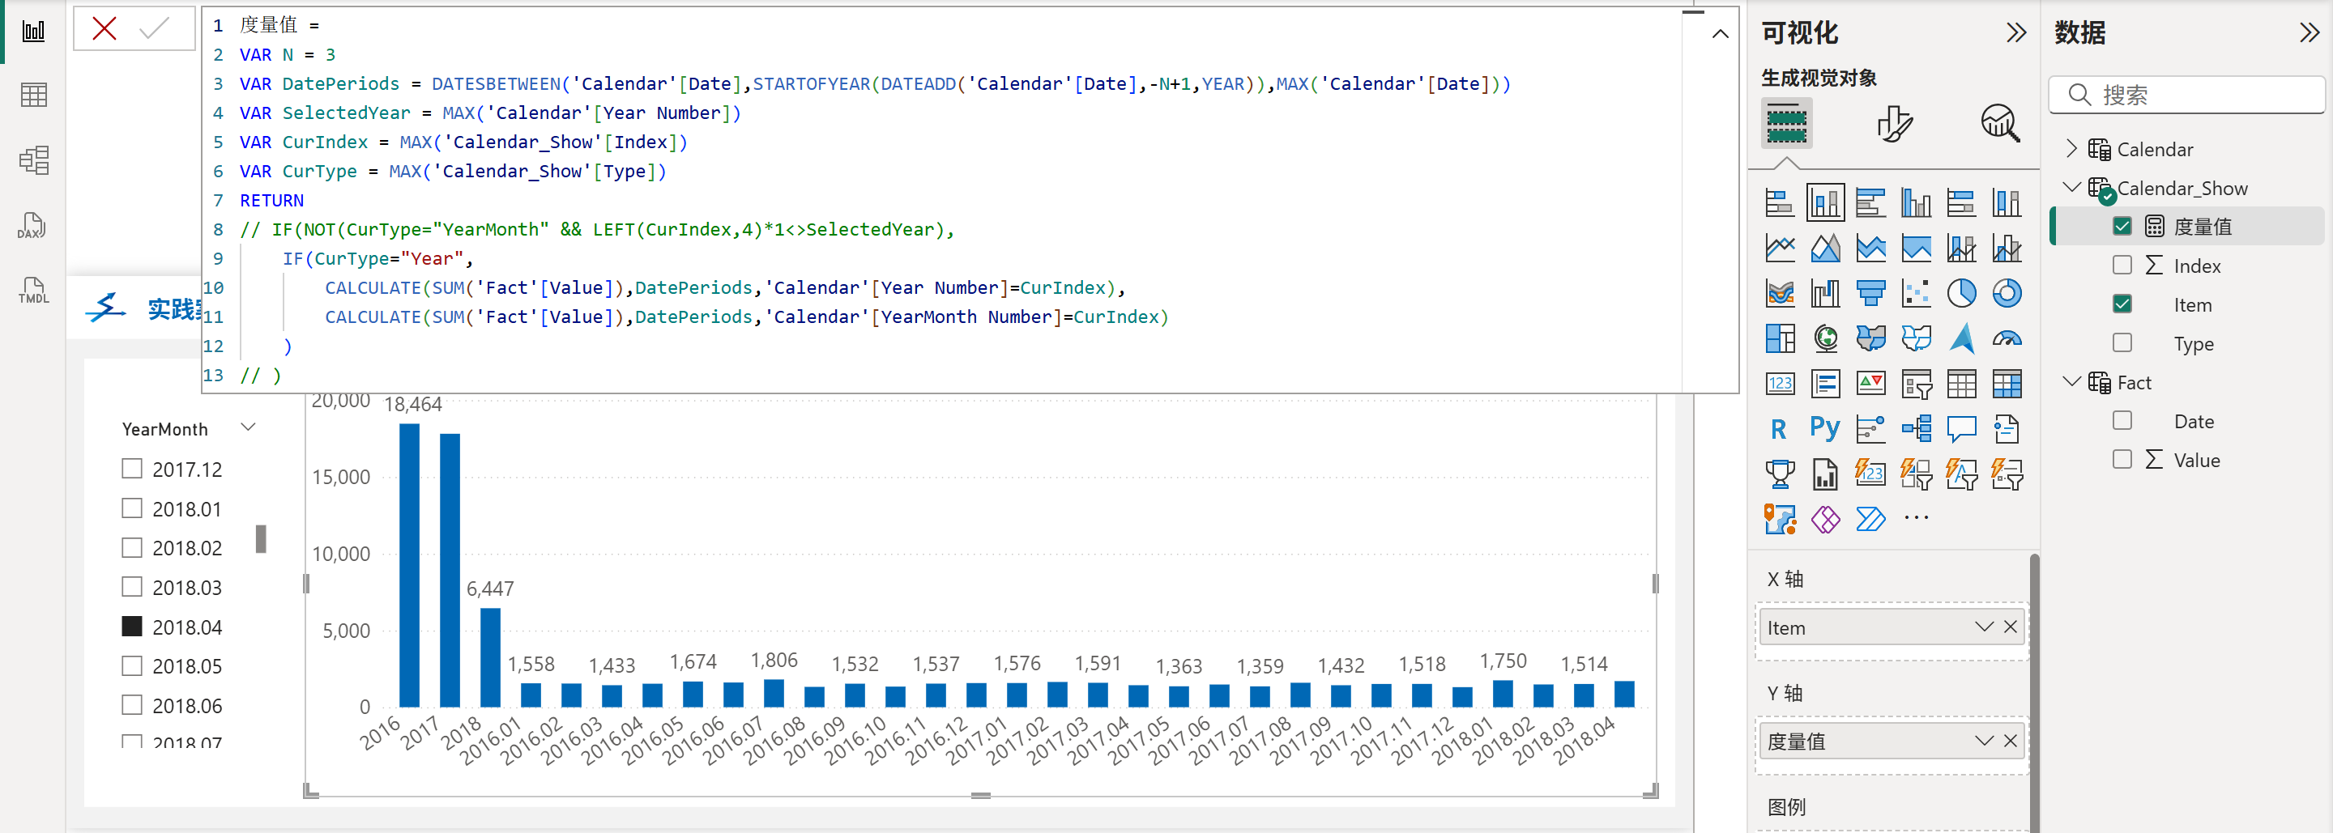This screenshot has width=2333, height=833.
Task: Select the treemap visual
Action: click(x=1780, y=338)
